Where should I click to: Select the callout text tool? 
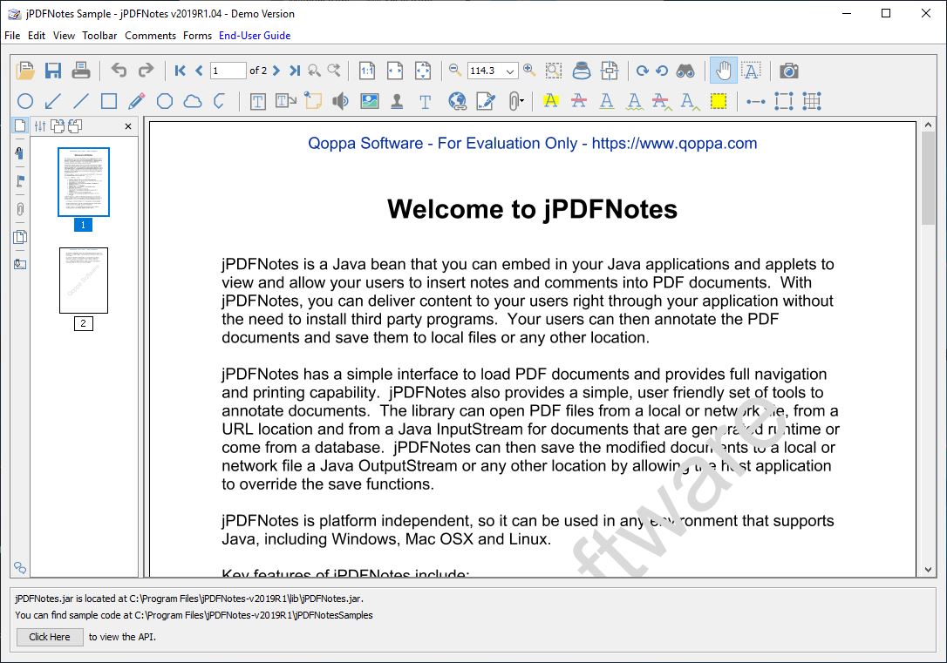(286, 101)
